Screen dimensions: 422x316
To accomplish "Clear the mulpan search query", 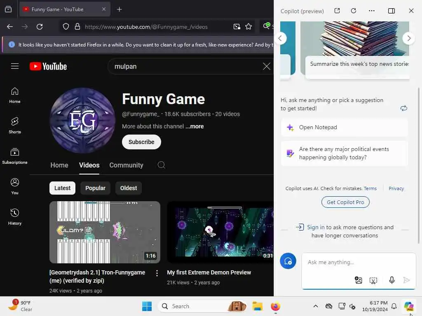I will (x=267, y=66).
